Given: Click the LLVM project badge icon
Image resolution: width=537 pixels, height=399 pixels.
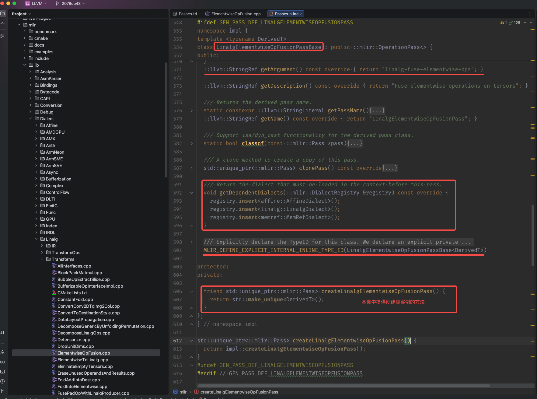Looking at the screenshot, I should [28, 3].
